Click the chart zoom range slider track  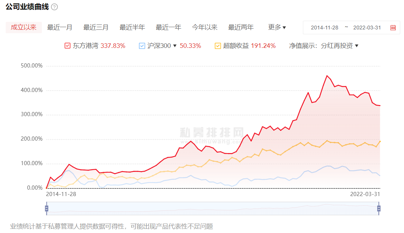[x=213, y=208]
